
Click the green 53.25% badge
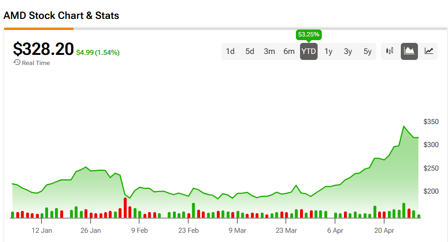pos(309,35)
